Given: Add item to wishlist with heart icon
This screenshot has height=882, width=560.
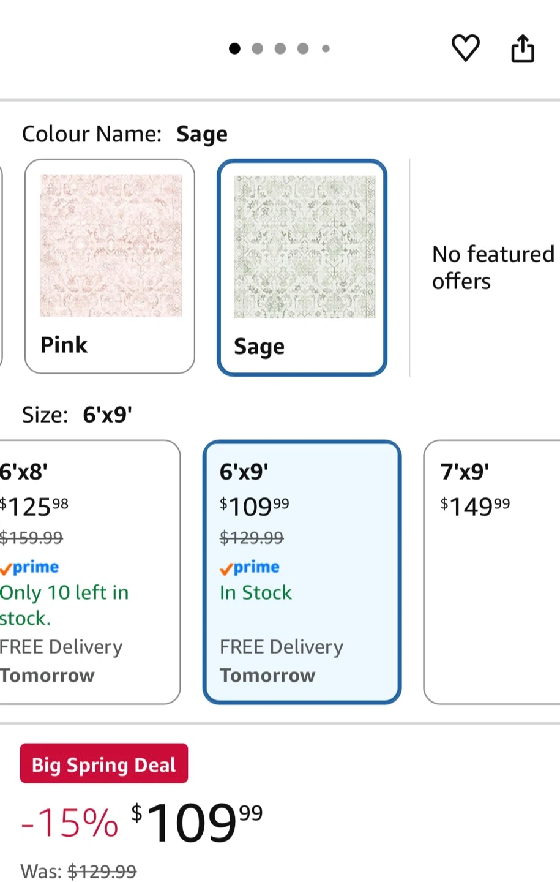Looking at the screenshot, I should pyautogui.click(x=465, y=48).
